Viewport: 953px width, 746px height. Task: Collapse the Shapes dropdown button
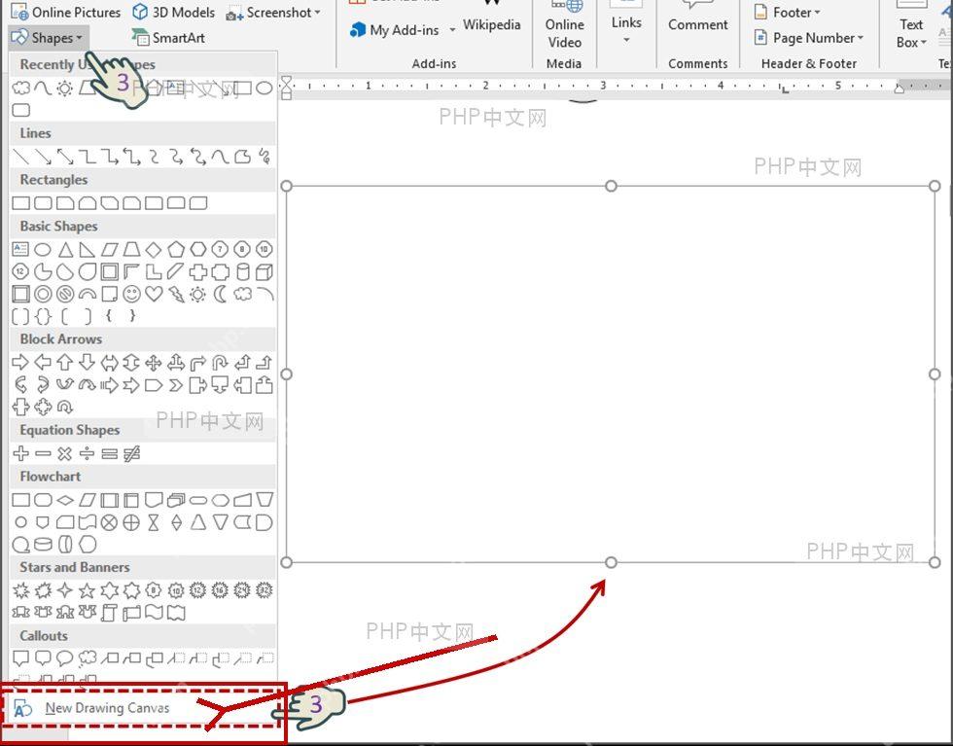tap(48, 38)
